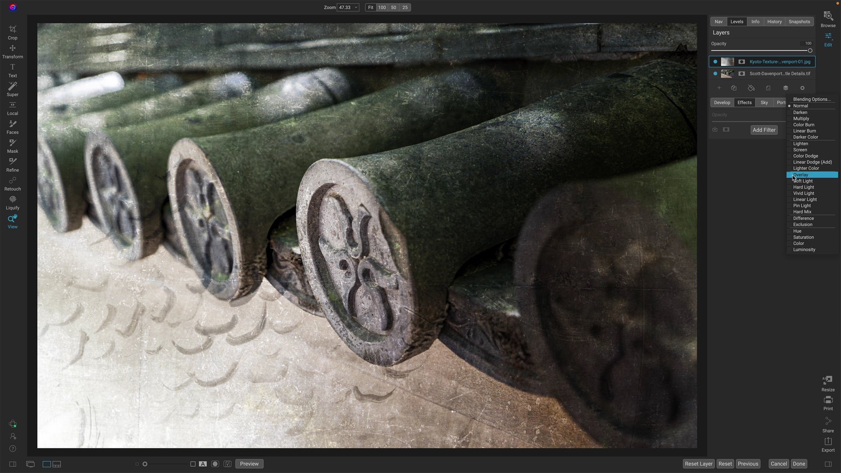
Task: Click the Add Filter button
Action: (x=764, y=130)
